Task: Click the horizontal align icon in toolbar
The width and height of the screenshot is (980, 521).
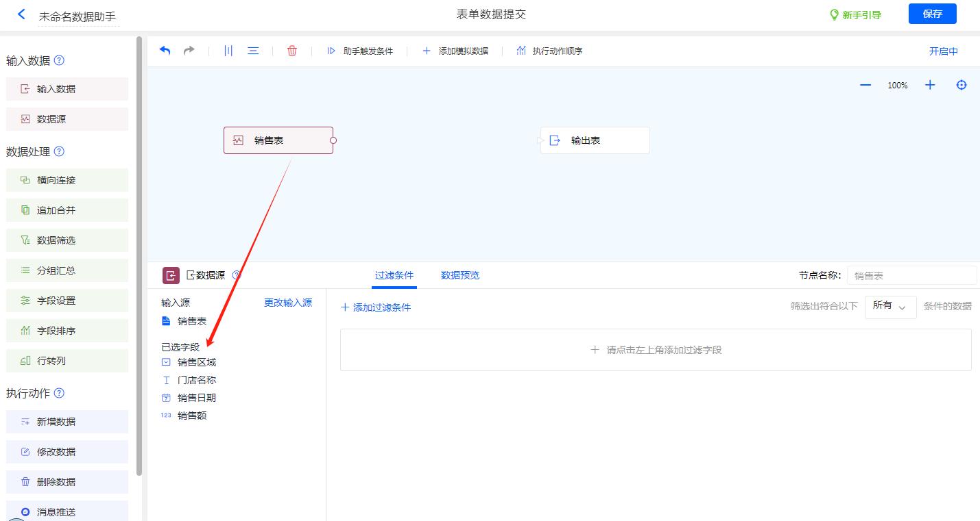Action: tap(253, 51)
